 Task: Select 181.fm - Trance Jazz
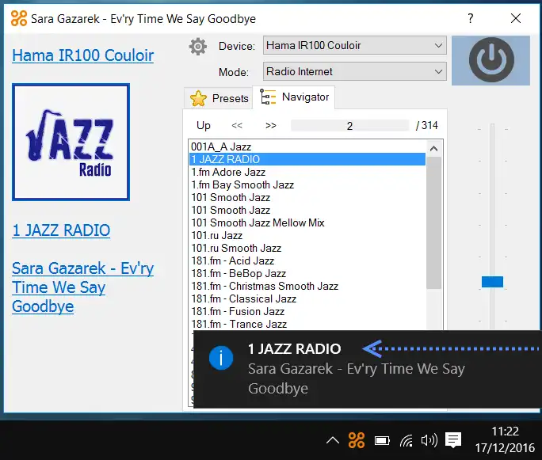[x=307, y=324]
